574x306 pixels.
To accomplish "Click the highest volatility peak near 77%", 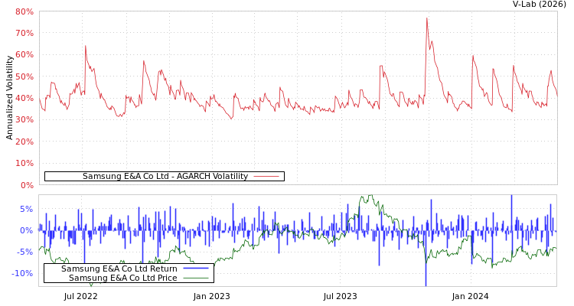I will click(x=427, y=19).
